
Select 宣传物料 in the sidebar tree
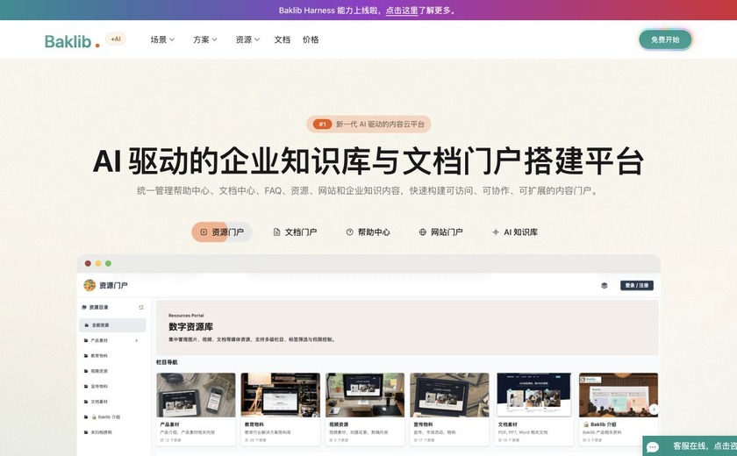tap(99, 386)
